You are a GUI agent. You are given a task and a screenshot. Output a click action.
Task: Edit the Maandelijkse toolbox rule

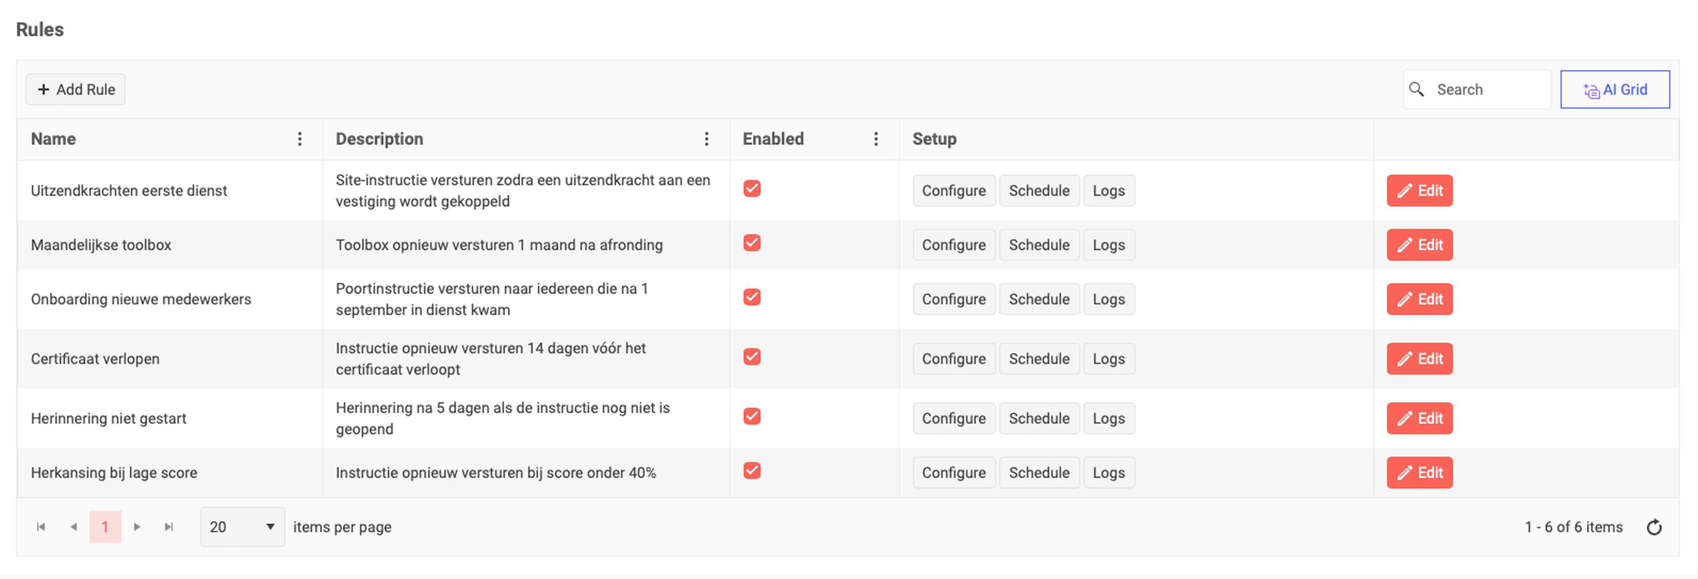pyautogui.click(x=1419, y=245)
